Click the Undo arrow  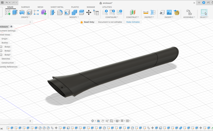pos(7,2)
